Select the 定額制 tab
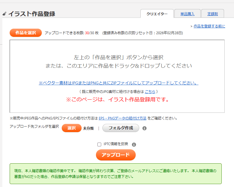Viewport: 234px width, 187px height. tap(213, 14)
